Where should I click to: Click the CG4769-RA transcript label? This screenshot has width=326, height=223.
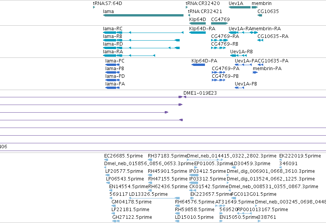[225, 36]
